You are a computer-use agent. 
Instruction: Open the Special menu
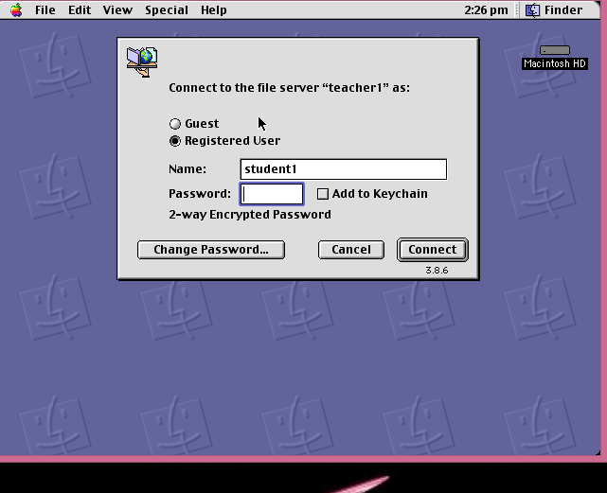pyautogui.click(x=167, y=10)
